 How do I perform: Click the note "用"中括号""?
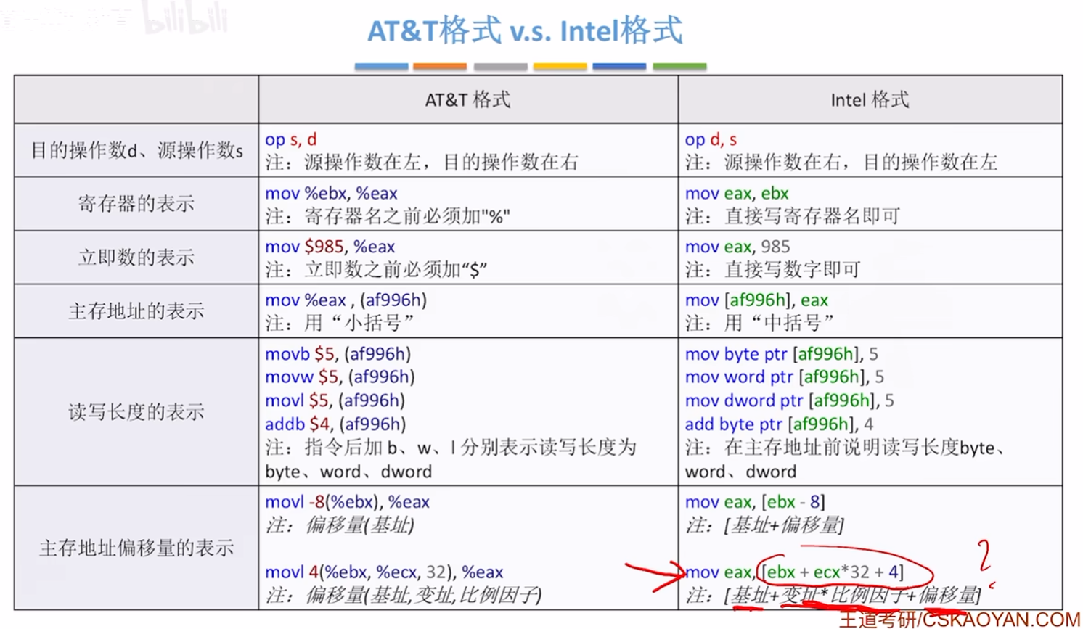pyautogui.click(x=779, y=324)
